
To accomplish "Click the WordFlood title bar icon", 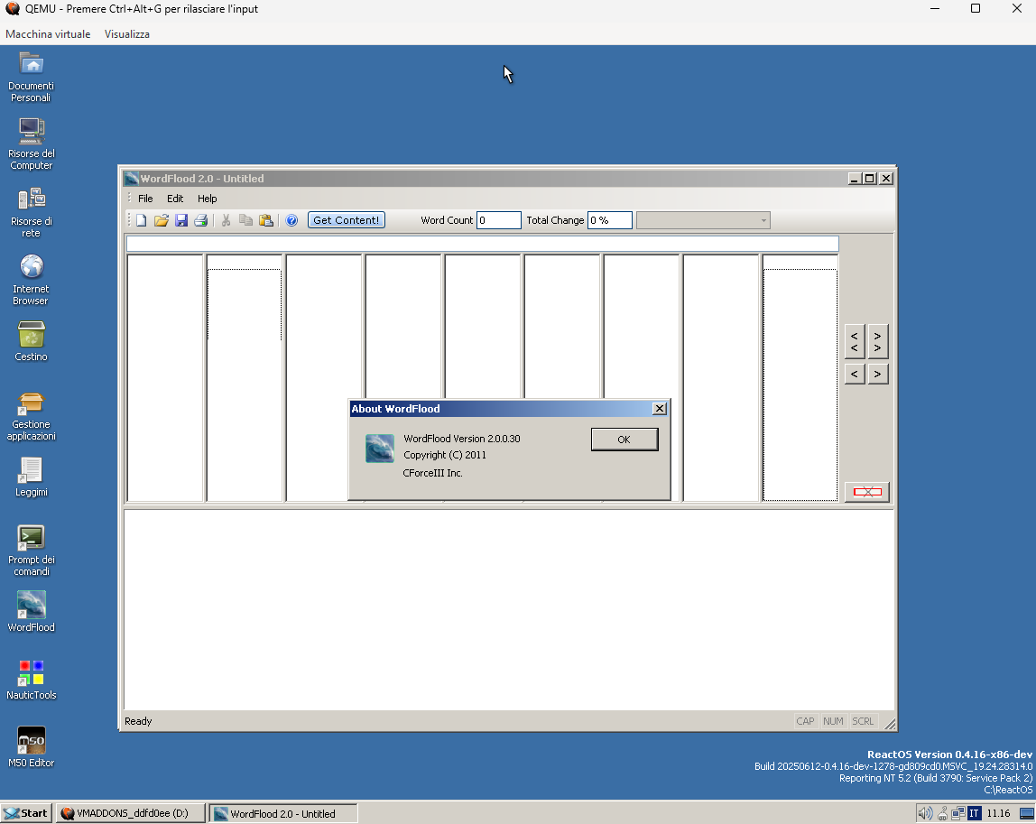I will 132,179.
